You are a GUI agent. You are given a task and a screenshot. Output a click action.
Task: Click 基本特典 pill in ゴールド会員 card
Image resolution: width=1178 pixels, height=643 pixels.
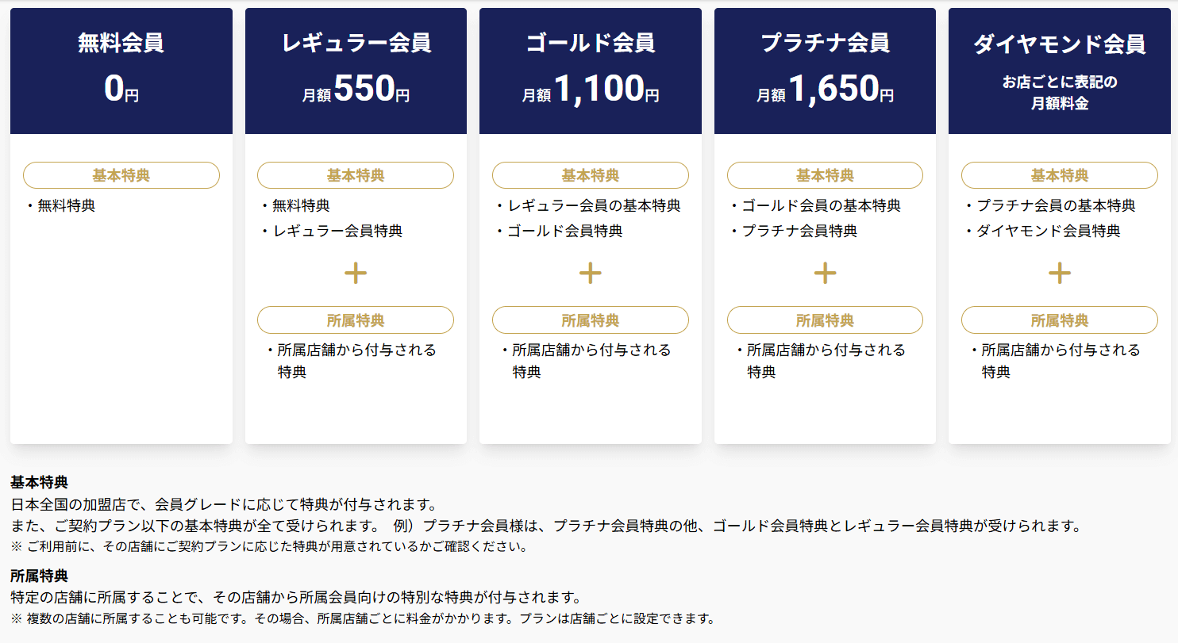(590, 175)
